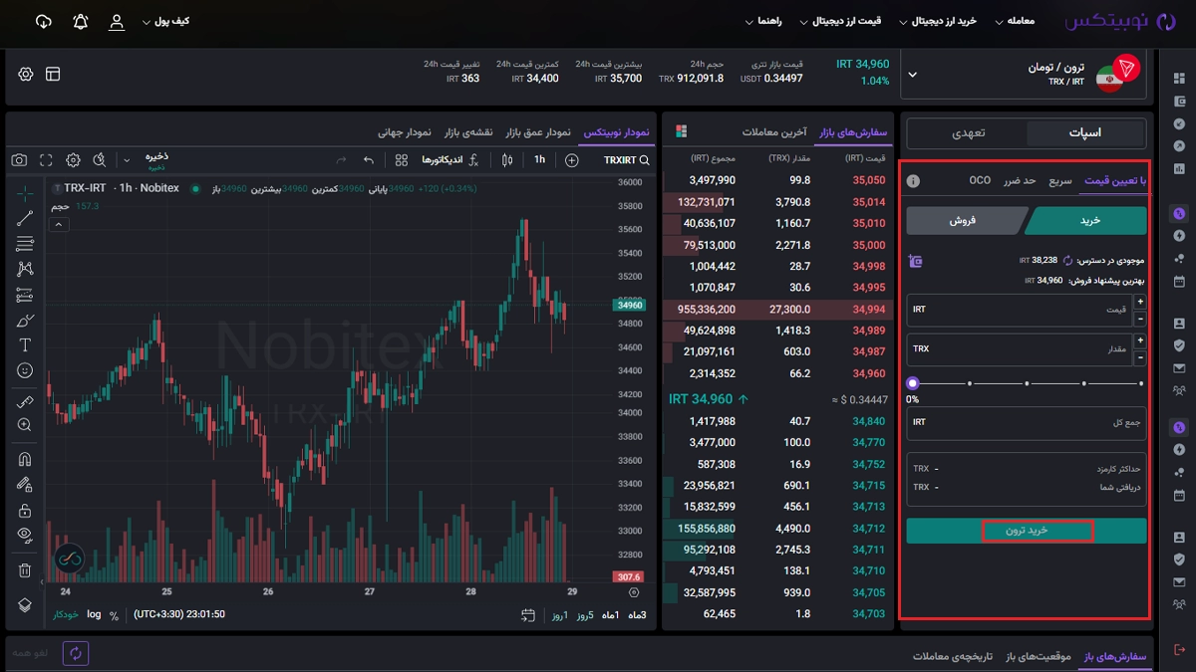Change the candlestick chart style
Viewport: 1196px width, 672px height.
[x=507, y=160]
